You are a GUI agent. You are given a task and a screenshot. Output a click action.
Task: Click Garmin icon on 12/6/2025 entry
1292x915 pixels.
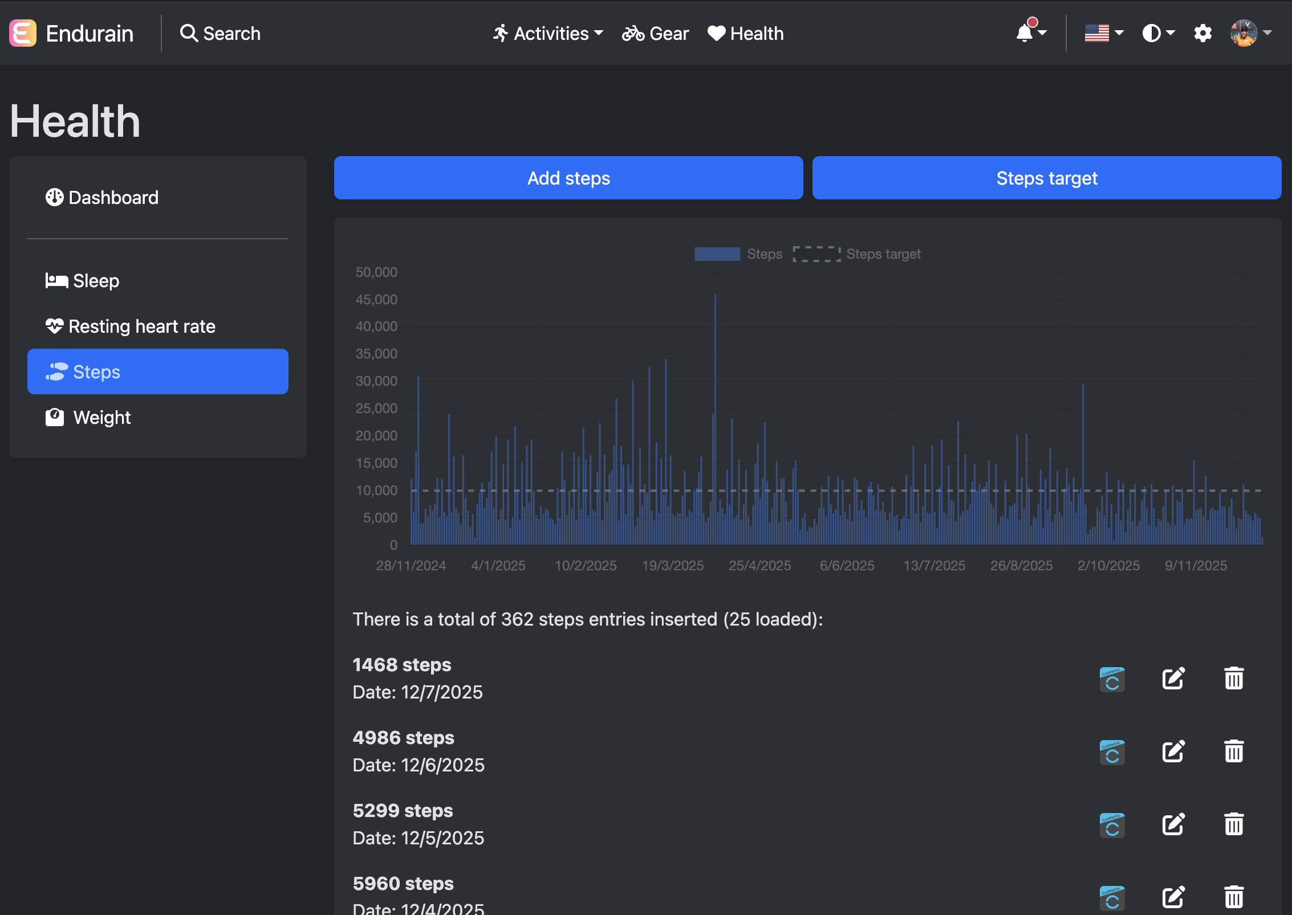[x=1112, y=752]
